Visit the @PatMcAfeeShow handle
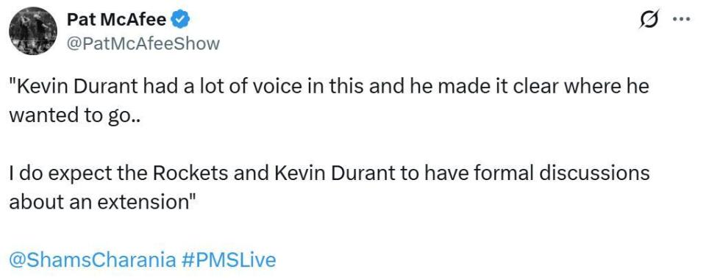The height and width of the screenshot is (280, 706). [x=143, y=43]
